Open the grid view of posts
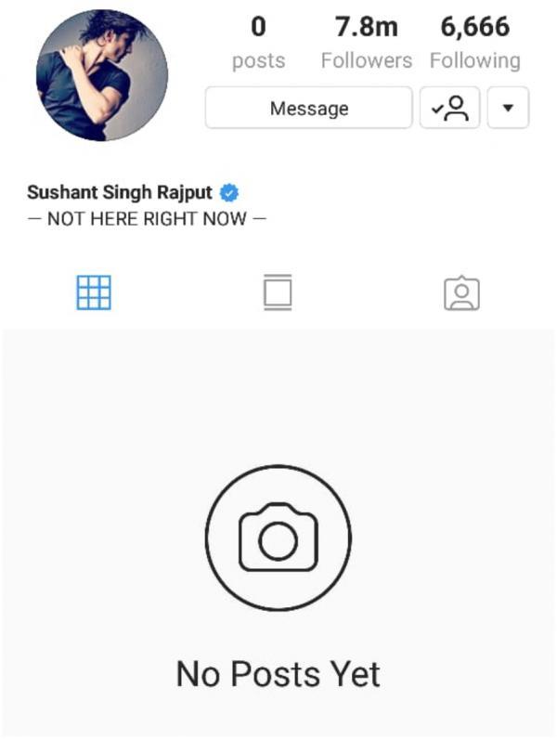Screen dimensions: 557x739 coord(94,292)
